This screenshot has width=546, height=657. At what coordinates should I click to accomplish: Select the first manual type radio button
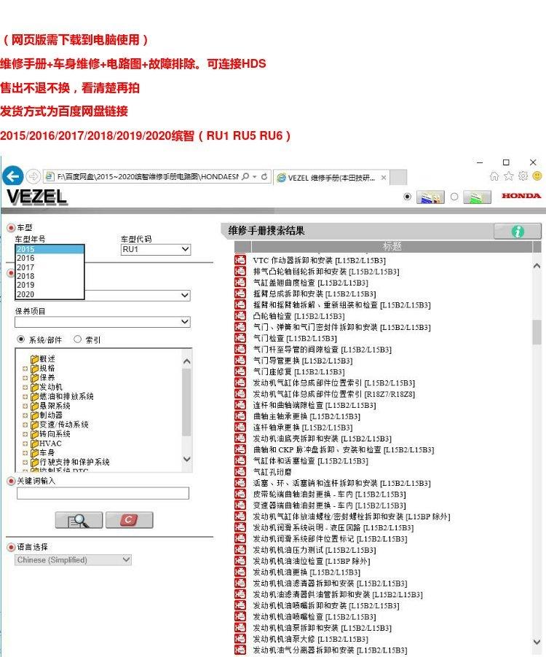click(408, 197)
